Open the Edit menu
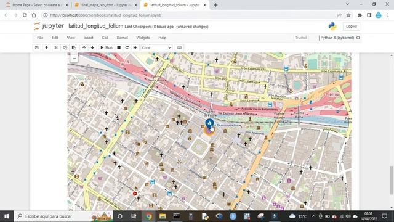This screenshot has height=222, width=394. (55, 38)
